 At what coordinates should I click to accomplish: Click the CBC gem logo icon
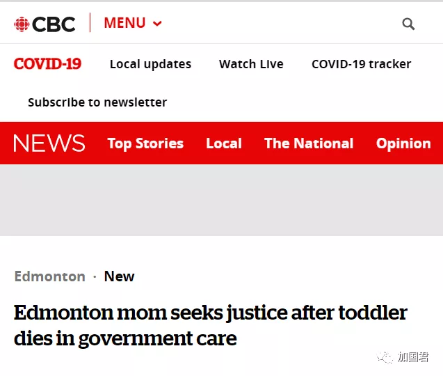(x=22, y=24)
